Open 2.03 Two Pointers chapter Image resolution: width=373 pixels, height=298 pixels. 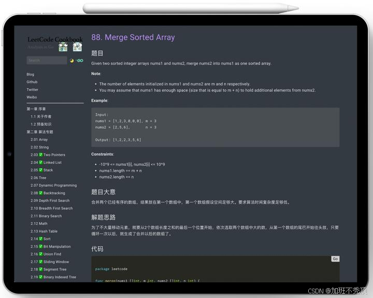pos(48,155)
